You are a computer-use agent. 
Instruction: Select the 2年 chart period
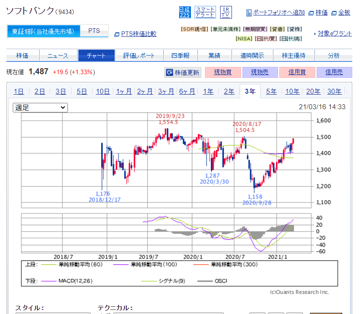tap(229, 91)
